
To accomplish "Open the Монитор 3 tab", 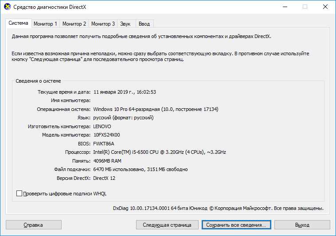I will point(103,24).
